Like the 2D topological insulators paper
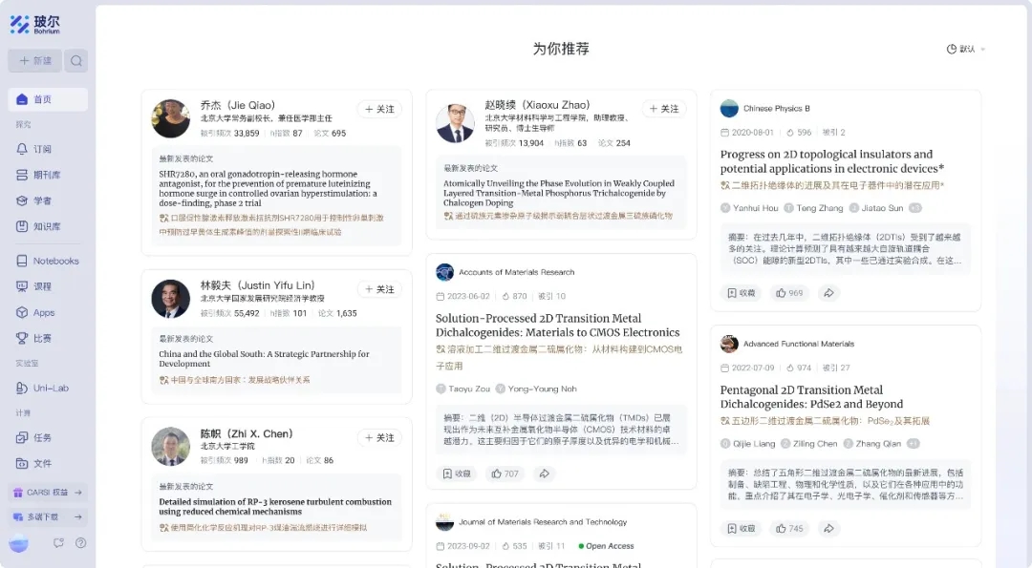 pos(789,293)
